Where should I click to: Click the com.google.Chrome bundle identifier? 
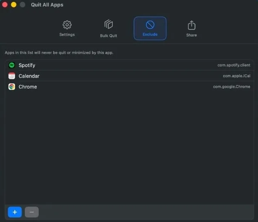pos(232,87)
